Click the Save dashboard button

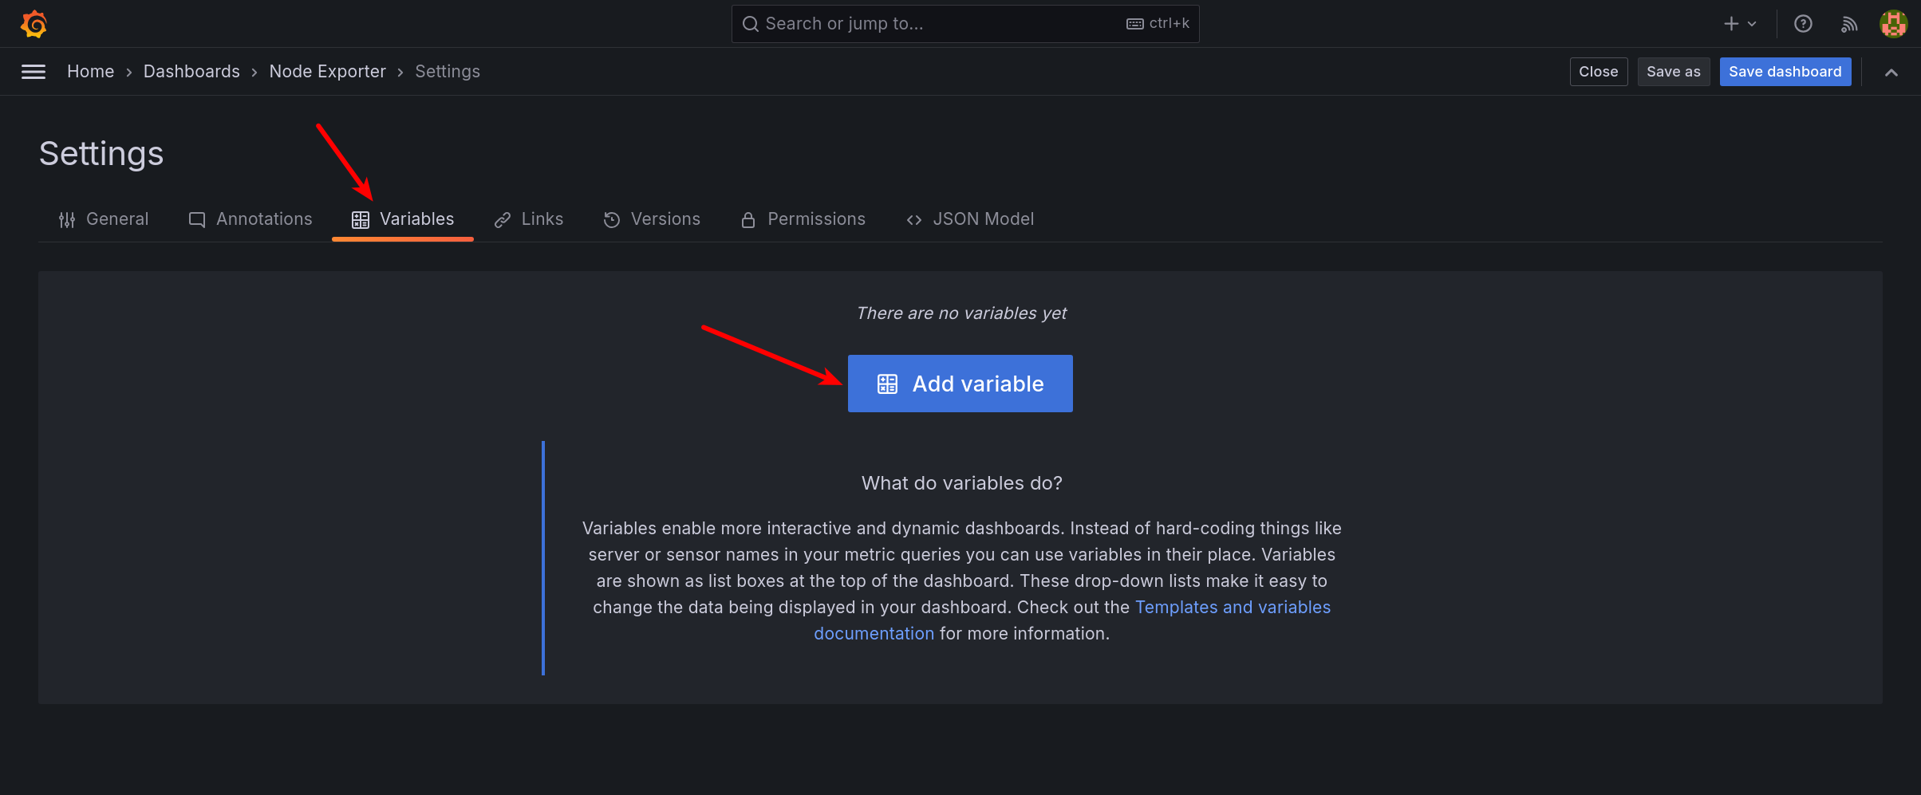pyautogui.click(x=1785, y=72)
